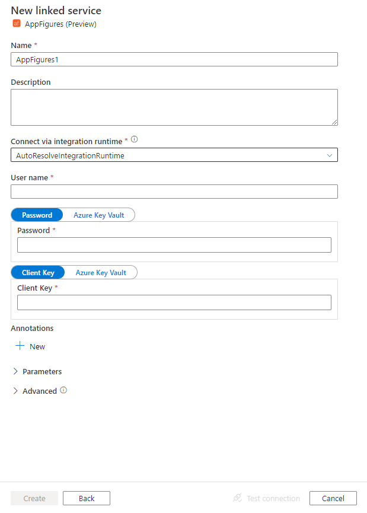The image size is (367, 513).
Task: Click the integration runtime info icon
Action: 133,139
